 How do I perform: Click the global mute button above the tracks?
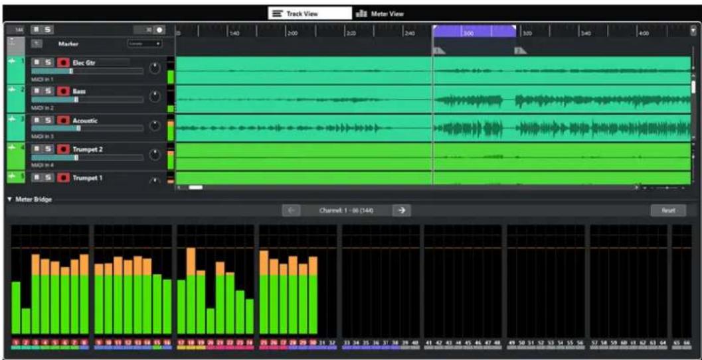click(x=37, y=29)
